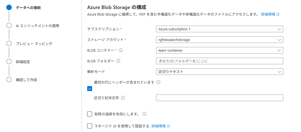Open the 解析モード dropdown
The image size is (301, 132).
tap(219, 72)
